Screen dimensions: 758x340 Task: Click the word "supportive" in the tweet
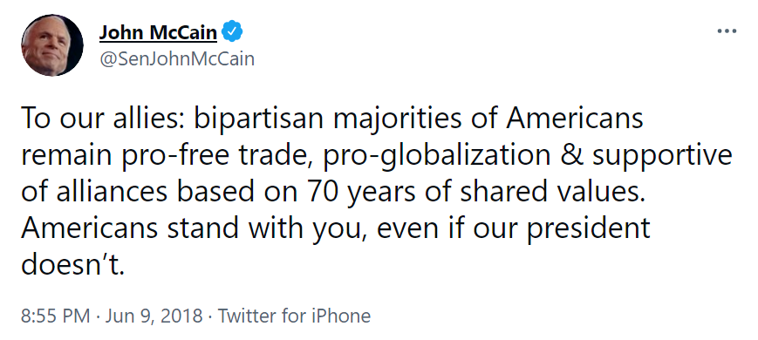coord(662,156)
